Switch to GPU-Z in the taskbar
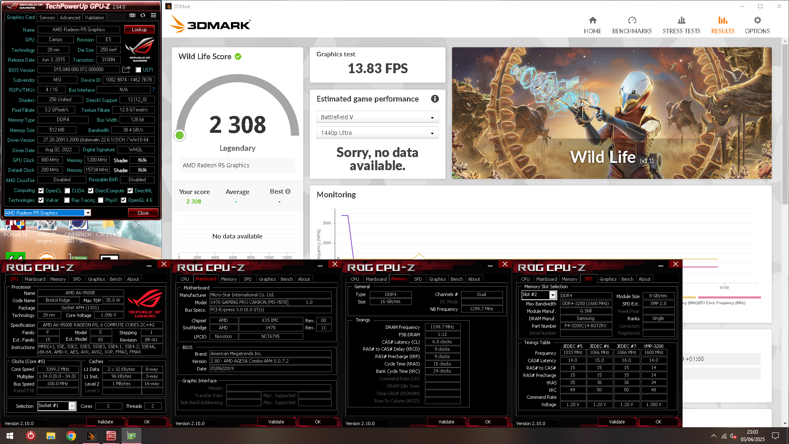Viewport: 789px width, 444px height. point(131,436)
